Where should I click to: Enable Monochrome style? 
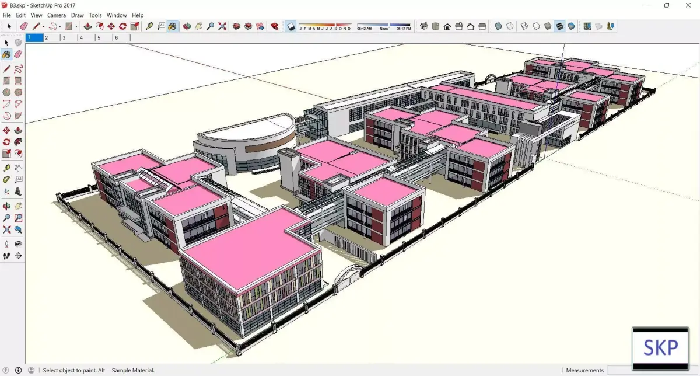click(571, 26)
